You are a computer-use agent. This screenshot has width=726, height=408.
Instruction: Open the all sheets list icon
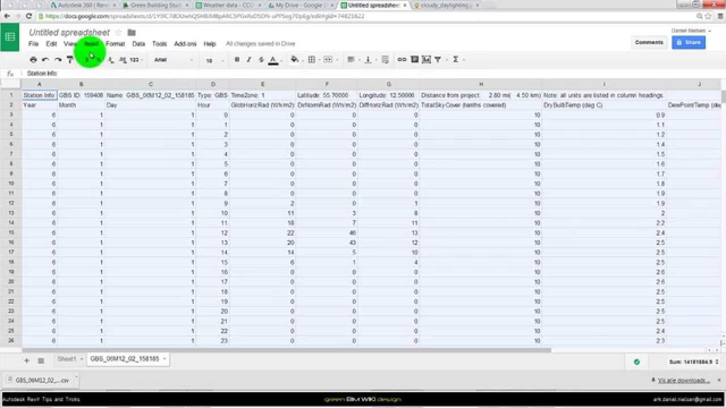click(41, 360)
